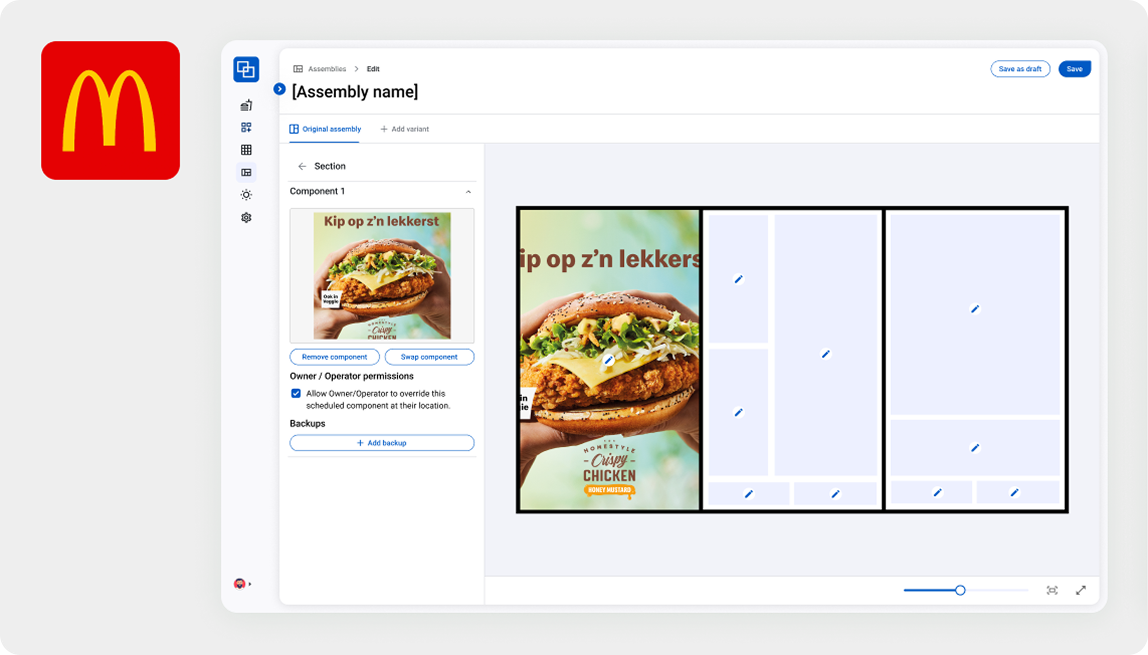Uncheck Allow Owner/Operator to override checkbox

click(x=296, y=393)
